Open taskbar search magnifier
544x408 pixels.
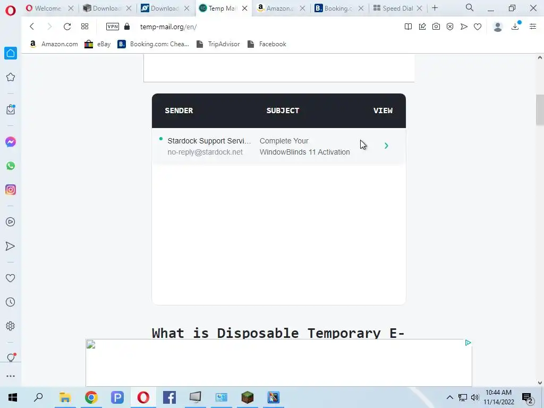pyautogui.click(x=38, y=397)
